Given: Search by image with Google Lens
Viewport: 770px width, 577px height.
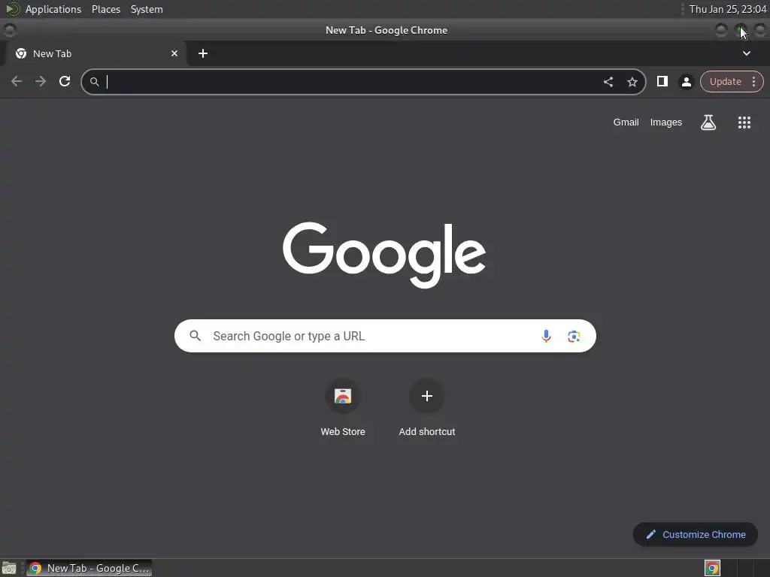Looking at the screenshot, I should (574, 336).
